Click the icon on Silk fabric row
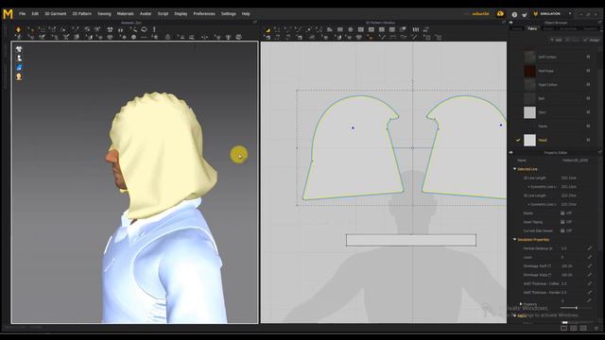Image resolution: width=605 pixels, height=340 pixels. (588, 98)
